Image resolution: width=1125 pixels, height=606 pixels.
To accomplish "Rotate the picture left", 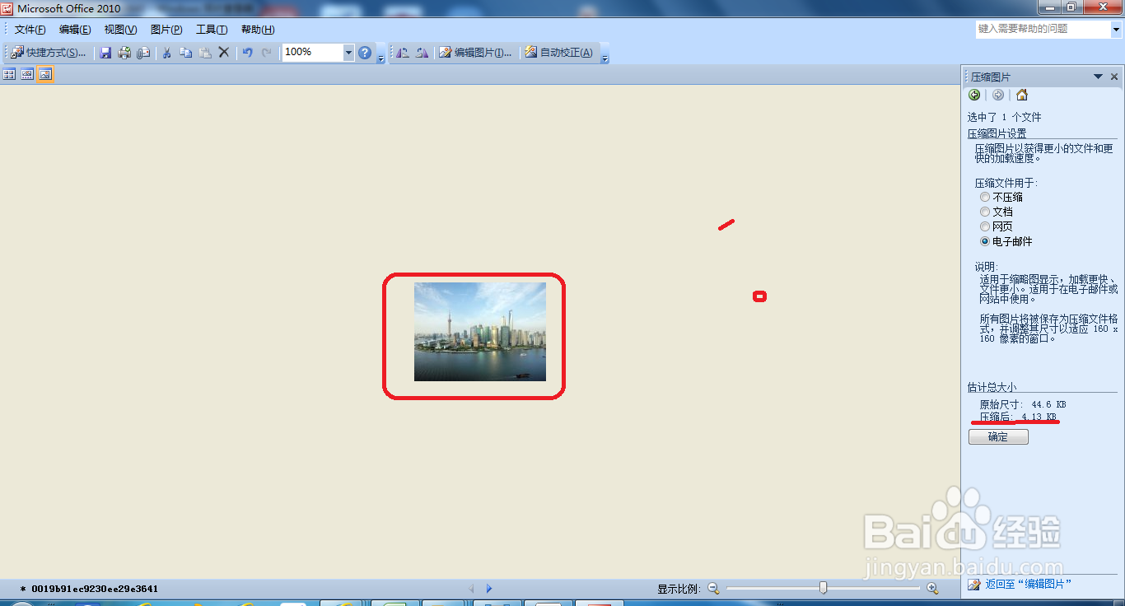I will coord(403,53).
